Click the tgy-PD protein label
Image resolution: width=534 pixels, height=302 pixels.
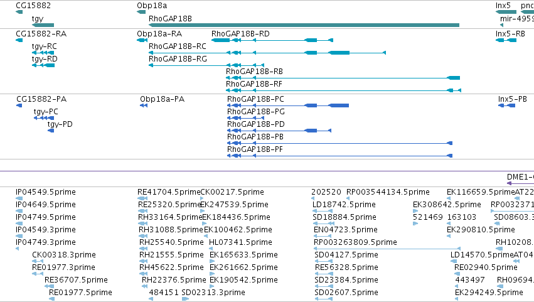click(x=60, y=124)
